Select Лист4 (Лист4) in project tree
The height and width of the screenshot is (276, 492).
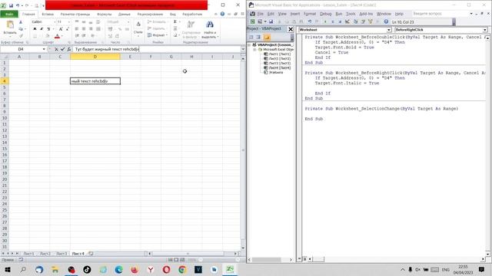click(x=278, y=67)
